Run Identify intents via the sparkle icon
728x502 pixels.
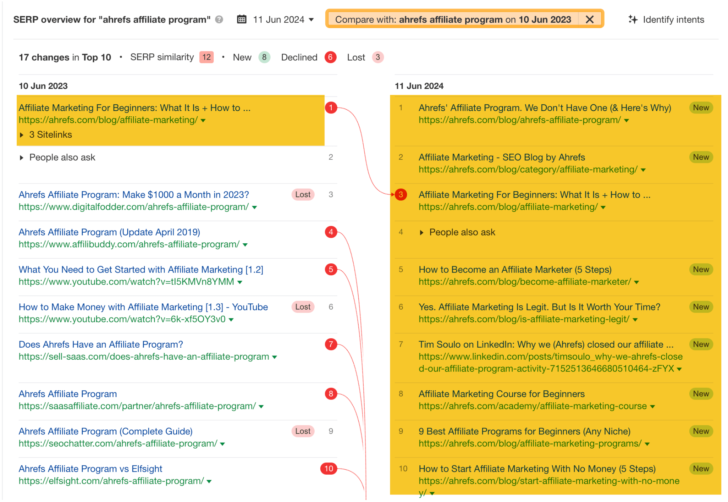pyautogui.click(x=634, y=20)
